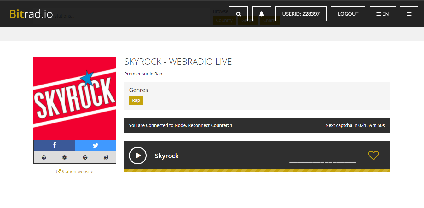
Task: Click the 'Next captcha in' timer text
Action: (x=355, y=125)
